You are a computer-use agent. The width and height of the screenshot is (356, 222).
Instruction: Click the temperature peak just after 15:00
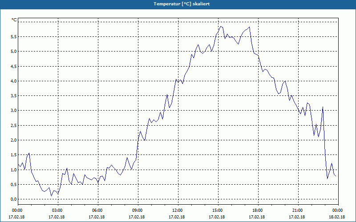tap(221, 27)
